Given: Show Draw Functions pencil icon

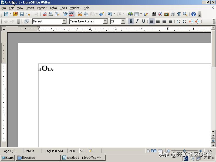Looking at the screenshot, I should (146, 14).
